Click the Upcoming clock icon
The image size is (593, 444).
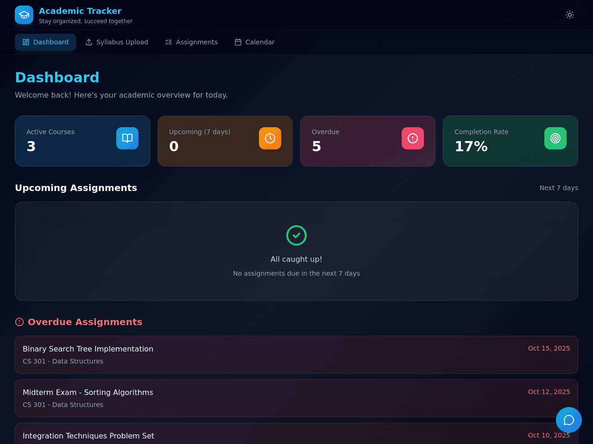click(270, 138)
